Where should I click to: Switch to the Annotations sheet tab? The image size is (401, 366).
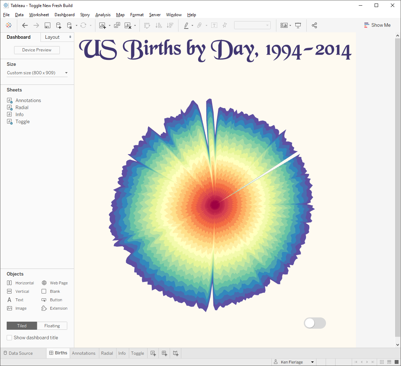click(x=84, y=353)
